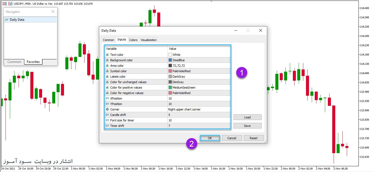Click the color icon next to Symbol color
Screen dimensions: 373x172
[107, 71]
